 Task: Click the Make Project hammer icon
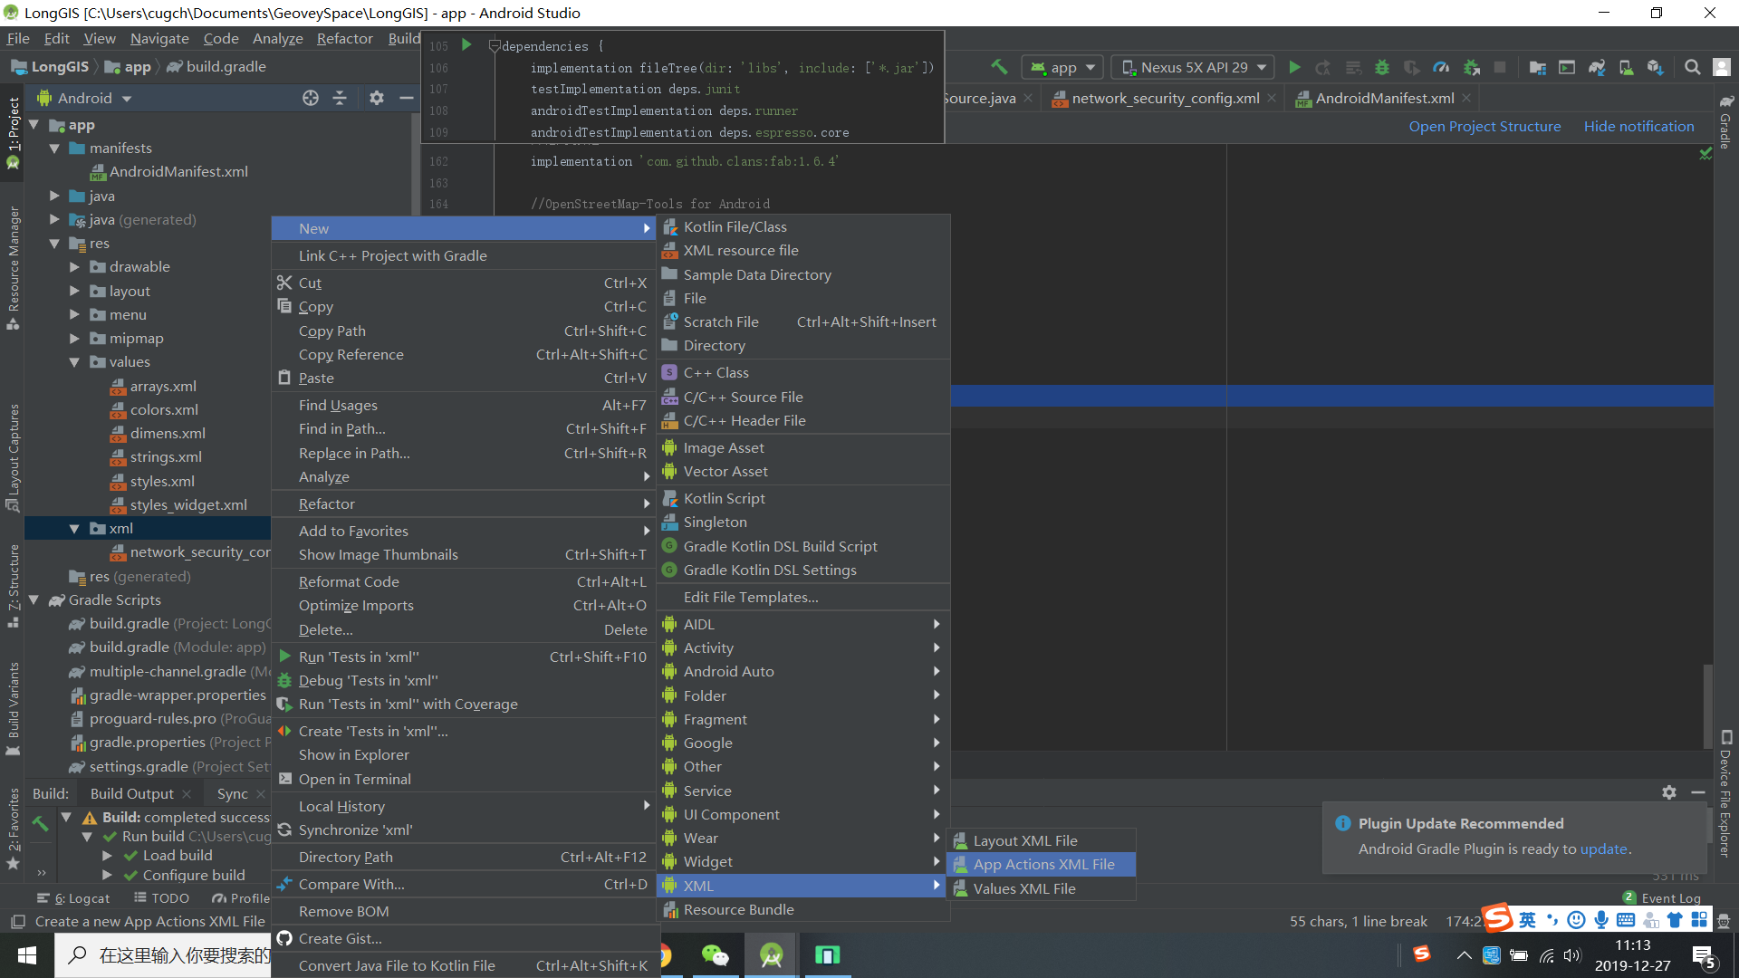999,67
